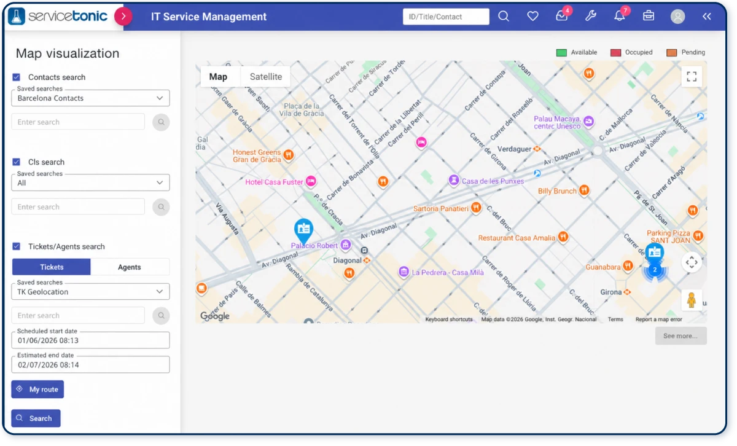Open favorites heart icon
737x446 pixels.
[x=532, y=17]
